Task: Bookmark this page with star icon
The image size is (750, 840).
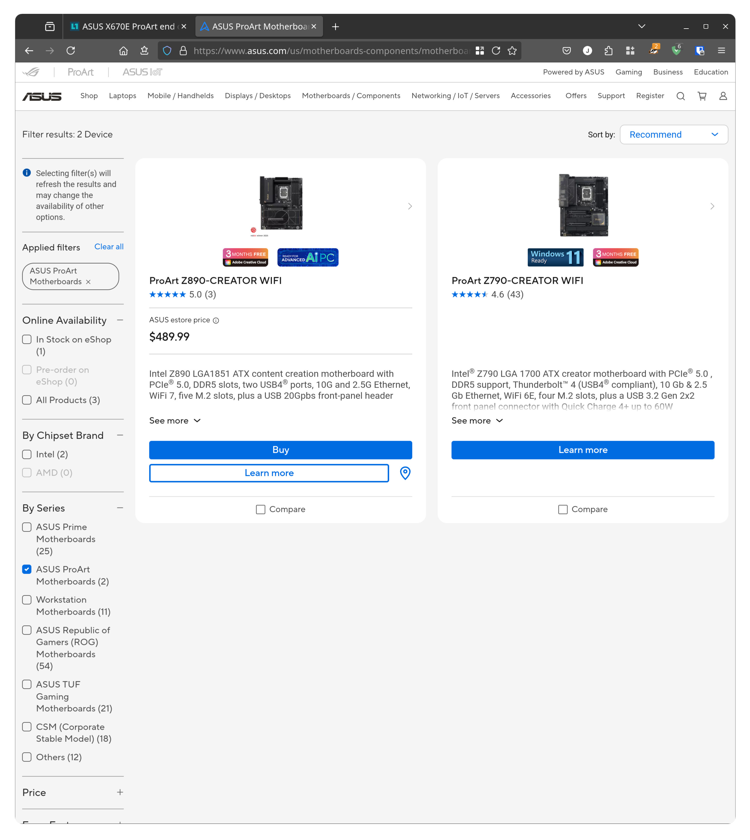Action: point(512,51)
